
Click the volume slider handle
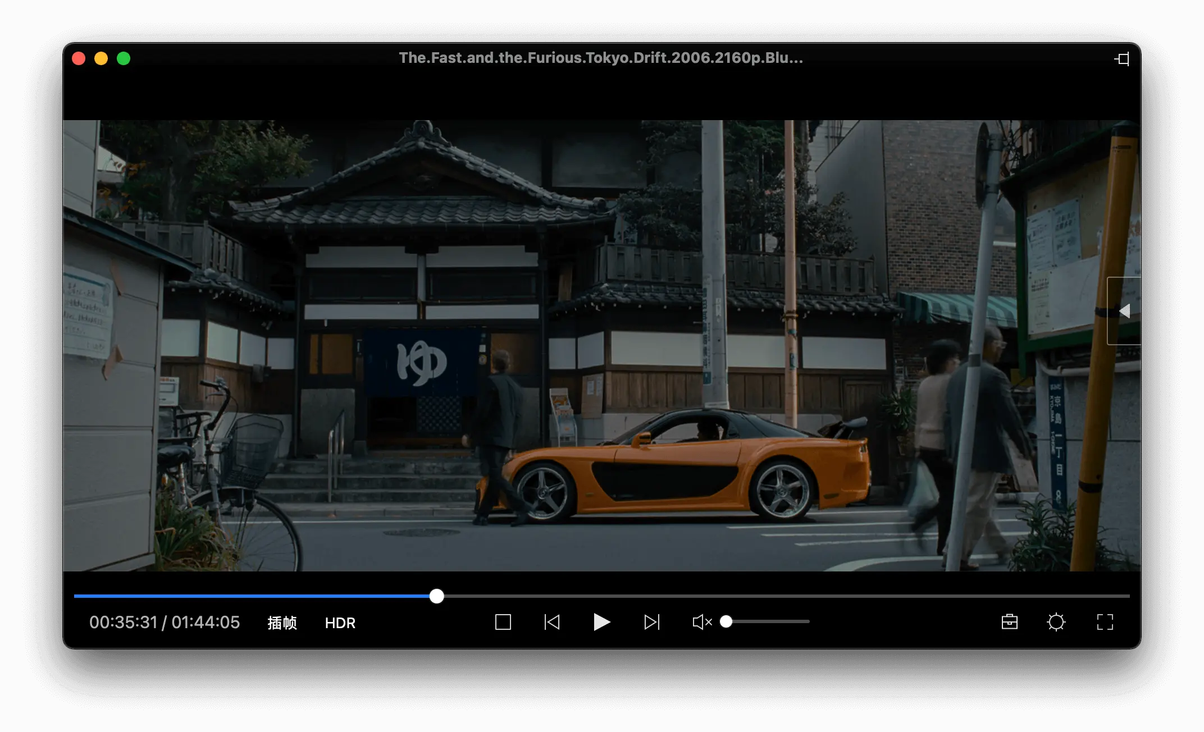tap(726, 621)
